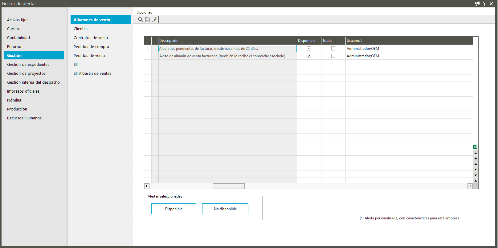Jump to last record arrow in grid
The height and width of the screenshot is (248, 498).
[476, 181]
